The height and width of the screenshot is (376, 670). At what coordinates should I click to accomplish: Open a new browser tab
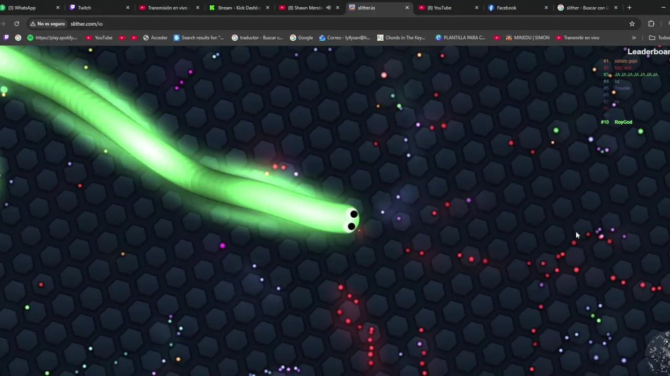(629, 8)
